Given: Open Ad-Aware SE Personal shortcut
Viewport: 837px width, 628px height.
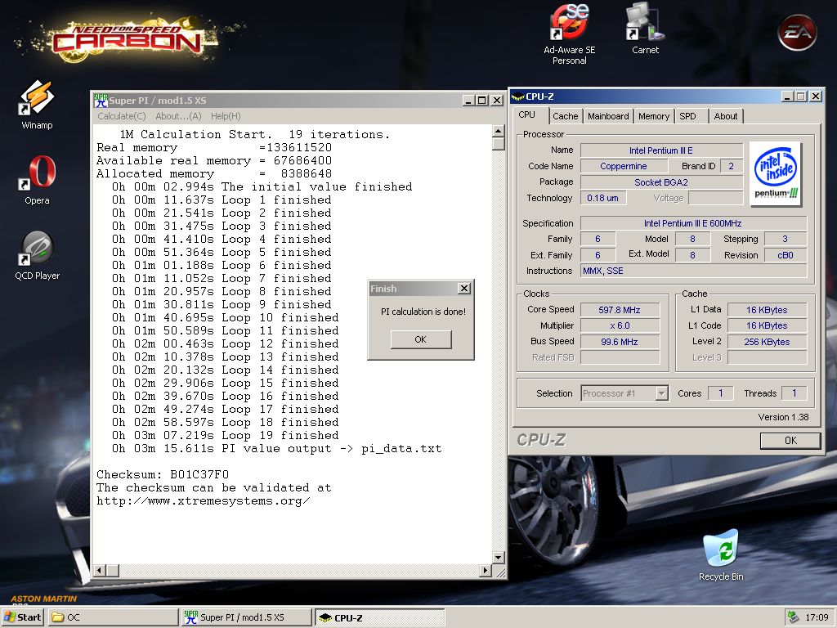Looking at the screenshot, I should [x=569, y=34].
